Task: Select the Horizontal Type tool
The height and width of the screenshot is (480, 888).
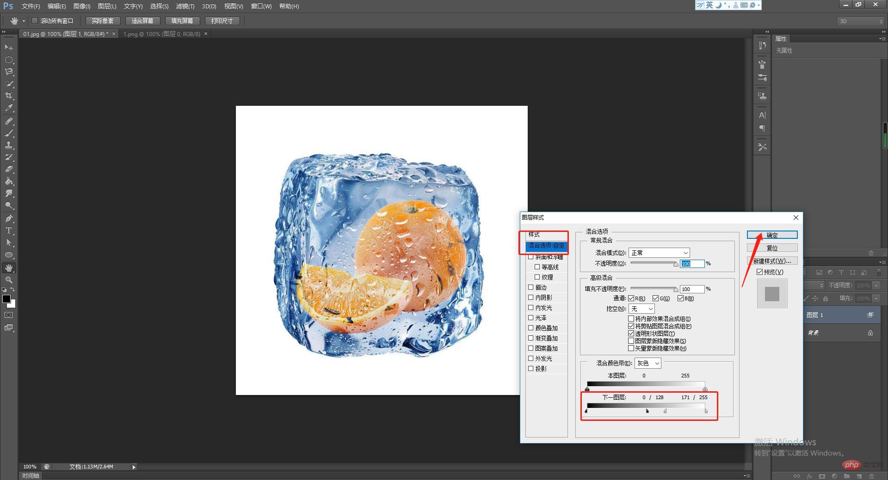Action: tap(9, 230)
